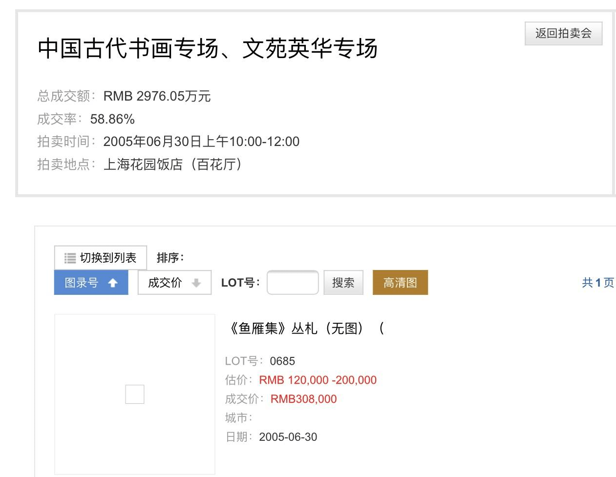Image resolution: width=616 pixels, height=477 pixels.
Task: Click the list icon in 切换到列表
Action: click(x=70, y=258)
